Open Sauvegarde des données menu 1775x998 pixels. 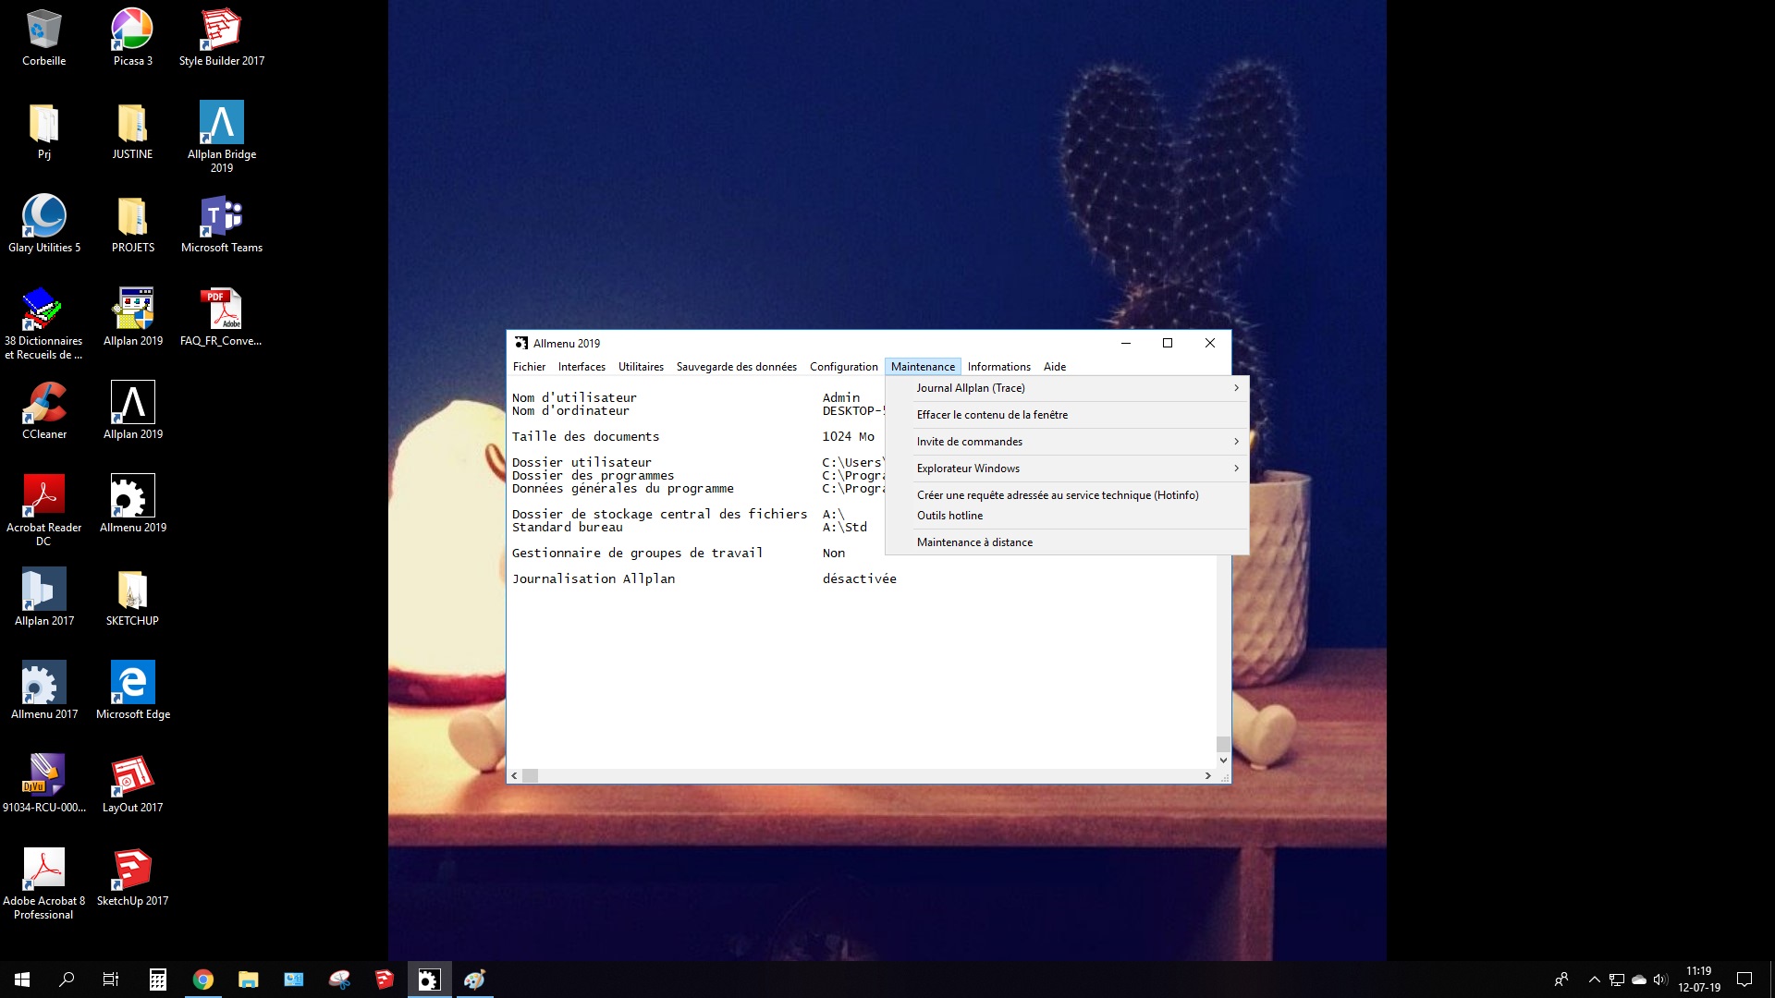click(x=736, y=367)
